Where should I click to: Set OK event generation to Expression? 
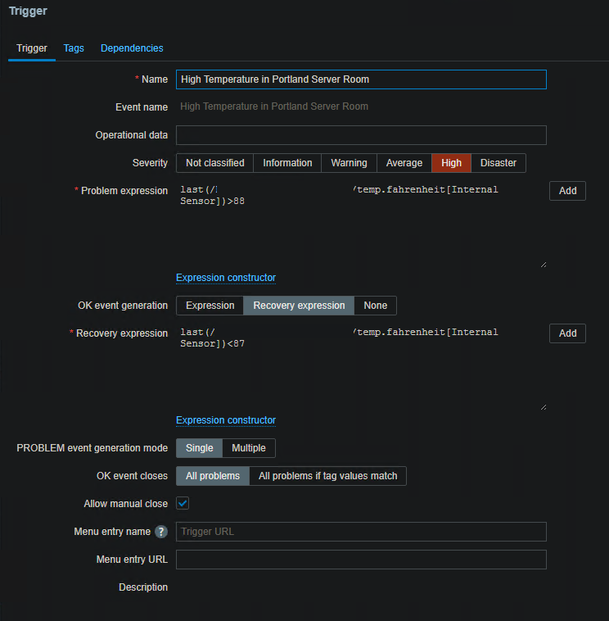pos(210,306)
